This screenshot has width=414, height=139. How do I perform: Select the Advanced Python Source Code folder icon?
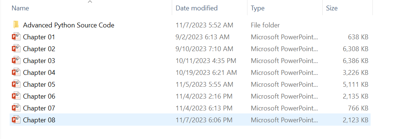coord(16,25)
